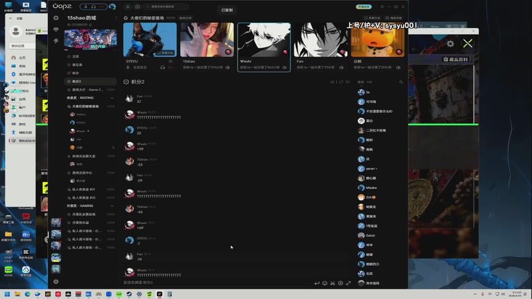Open the SYSYU black cat video tile
This screenshot has height=299, width=532.
(150, 40)
